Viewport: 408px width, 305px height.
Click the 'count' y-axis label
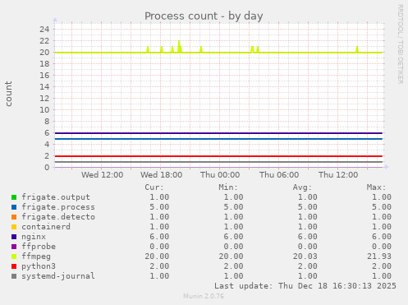pyautogui.click(x=8, y=94)
